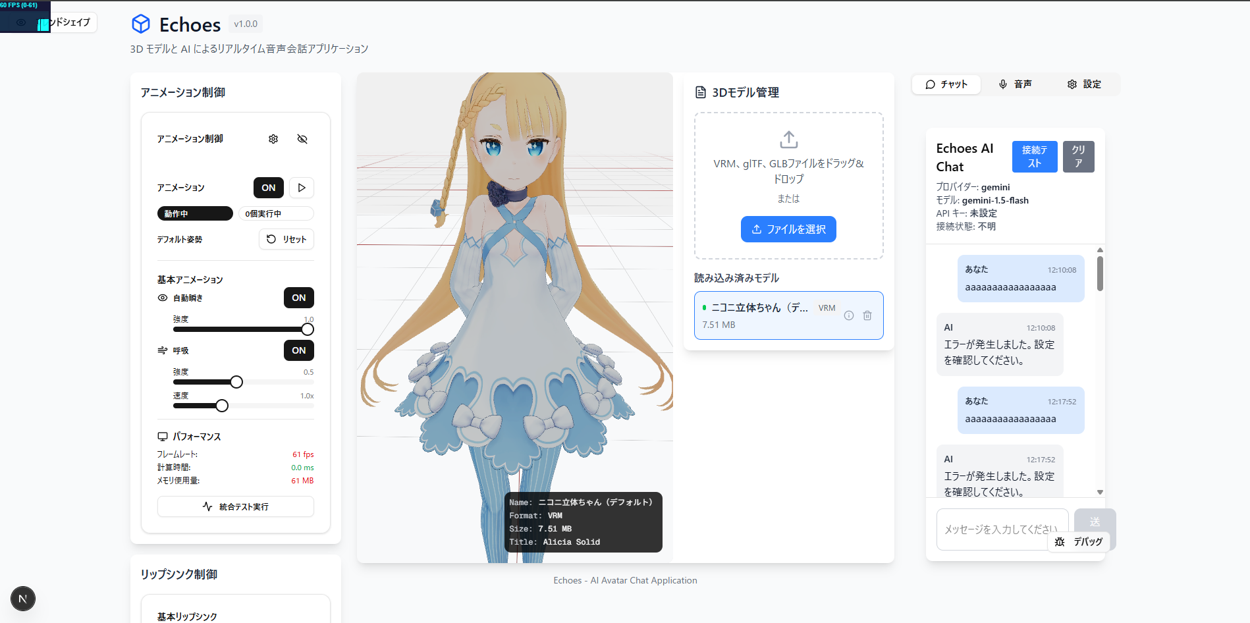This screenshot has height=623, width=1250.
Task: Click the 60 FPS stats monitor overlay
Action: (25, 16)
